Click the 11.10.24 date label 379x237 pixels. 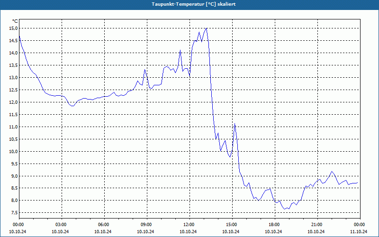click(x=359, y=232)
